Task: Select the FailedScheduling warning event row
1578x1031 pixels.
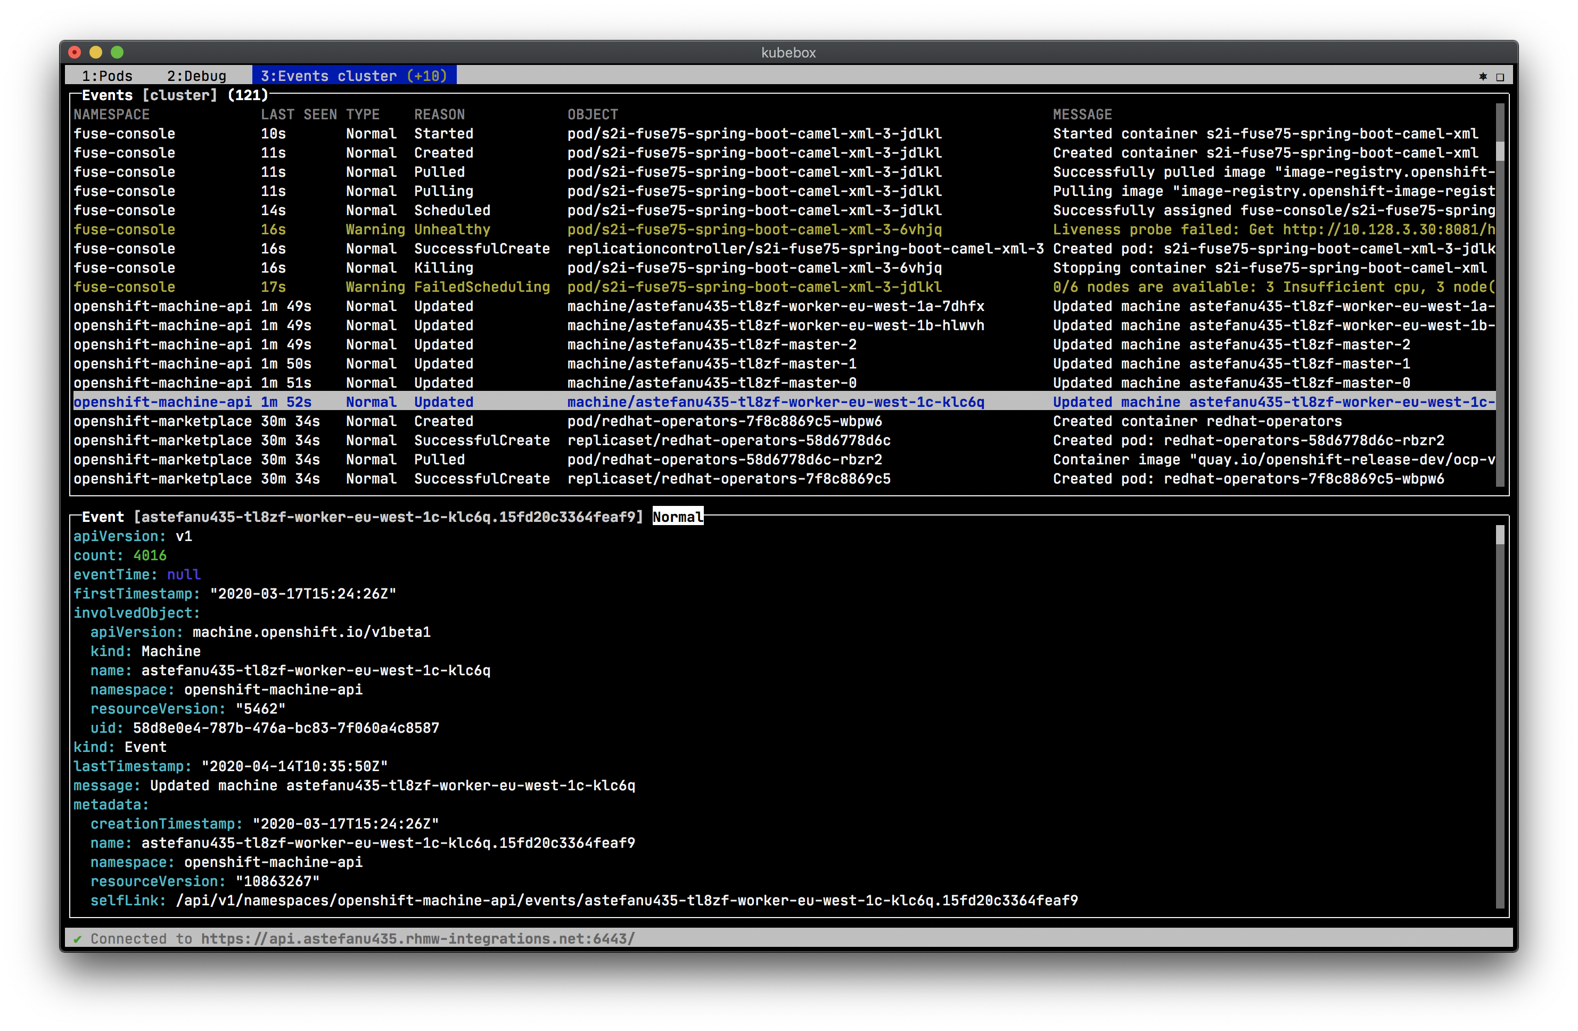Action: pos(481,287)
